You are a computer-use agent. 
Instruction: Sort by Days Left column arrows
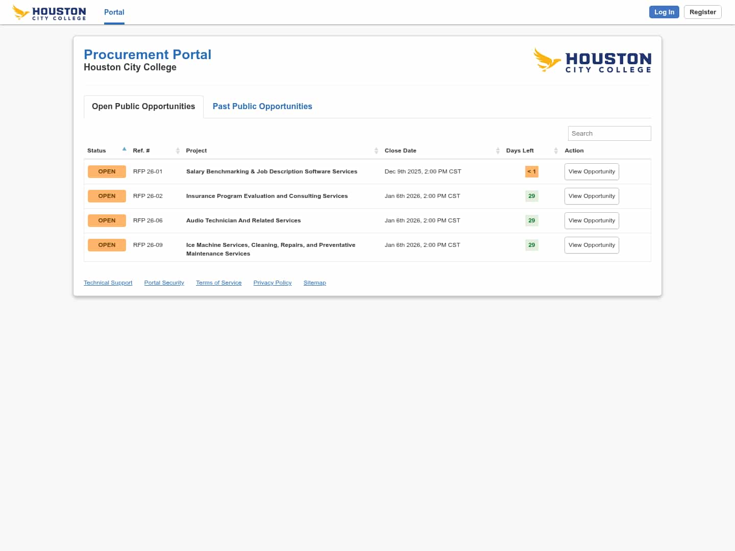tap(556, 151)
